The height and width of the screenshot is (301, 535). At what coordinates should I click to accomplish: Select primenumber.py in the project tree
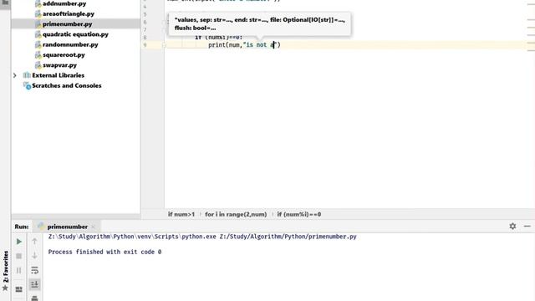67,24
